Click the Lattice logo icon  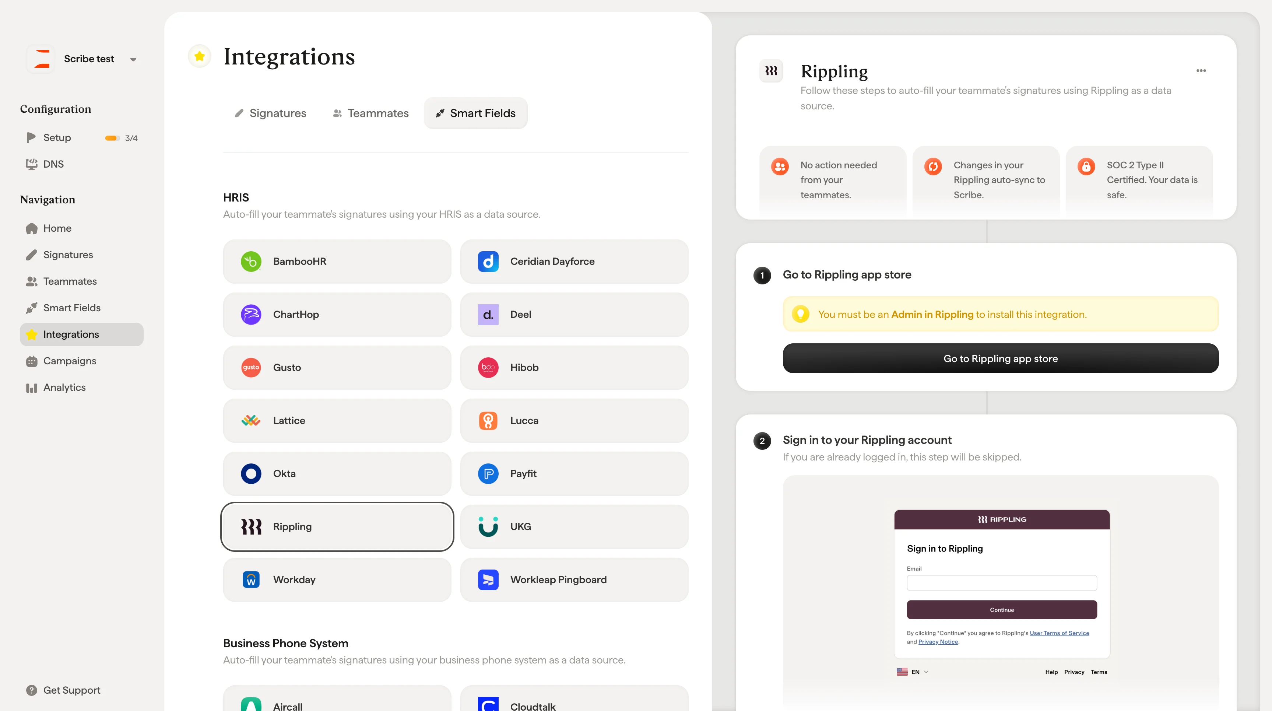pos(251,420)
